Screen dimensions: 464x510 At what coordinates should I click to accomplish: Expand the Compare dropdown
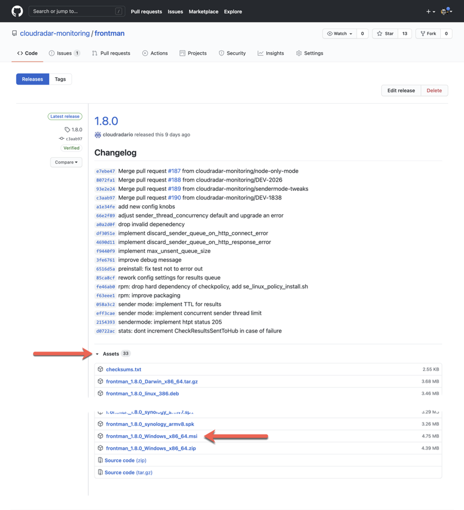tap(66, 162)
